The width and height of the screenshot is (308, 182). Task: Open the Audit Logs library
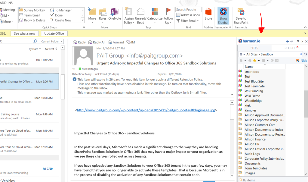pos(252,154)
